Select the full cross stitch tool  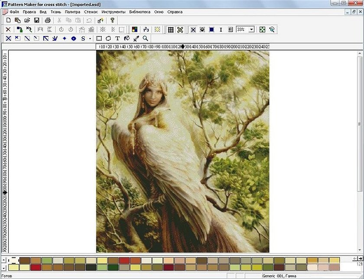(x=8, y=39)
